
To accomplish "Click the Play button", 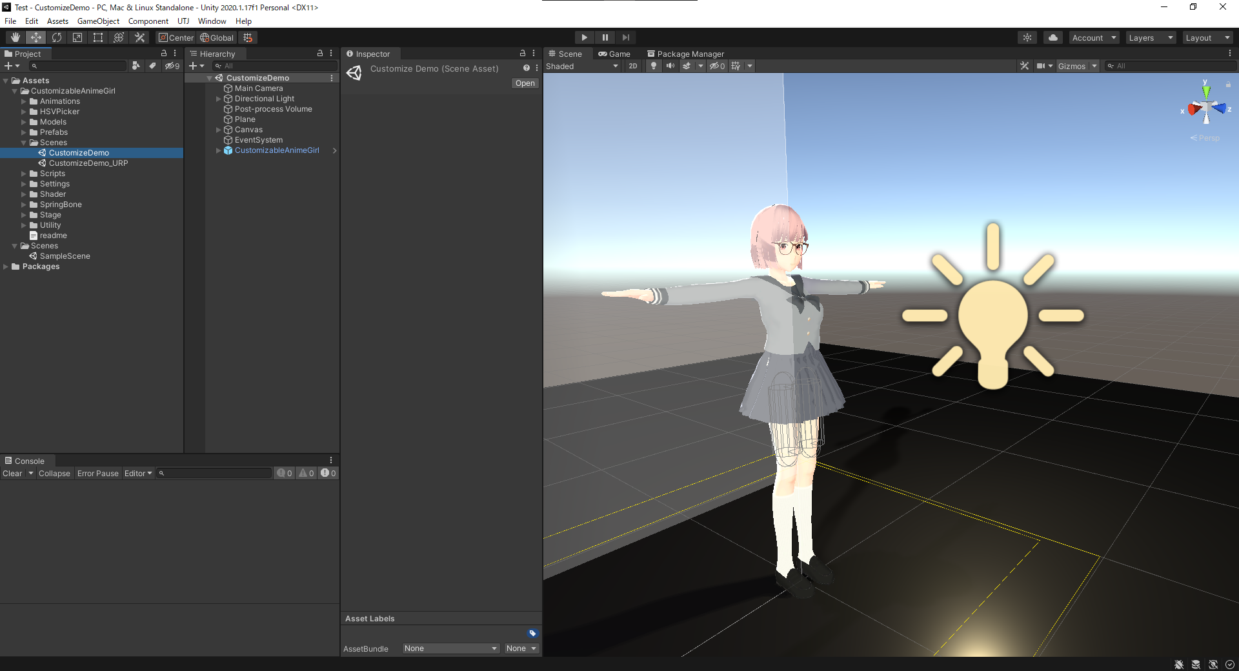I will [584, 37].
